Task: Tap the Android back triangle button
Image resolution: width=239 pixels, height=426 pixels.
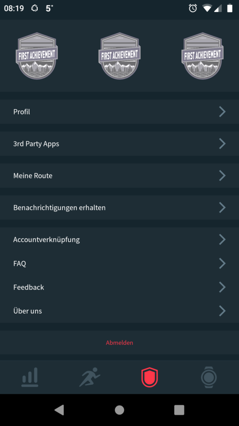Action: coord(59,410)
